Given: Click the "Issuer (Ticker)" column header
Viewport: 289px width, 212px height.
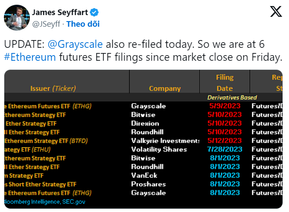Looking at the screenshot, I should [53, 88].
